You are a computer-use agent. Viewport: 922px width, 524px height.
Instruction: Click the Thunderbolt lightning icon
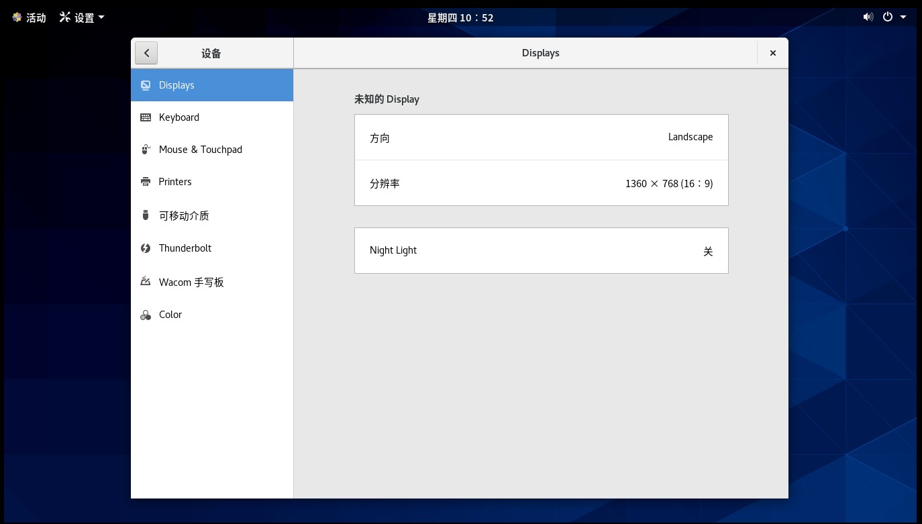[x=146, y=248]
